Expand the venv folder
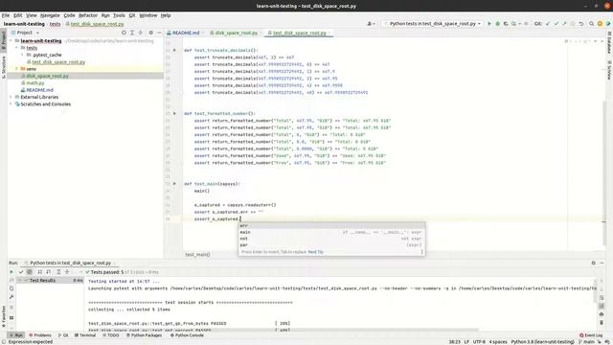Screen dimensions: 613x345 click(x=17, y=69)
